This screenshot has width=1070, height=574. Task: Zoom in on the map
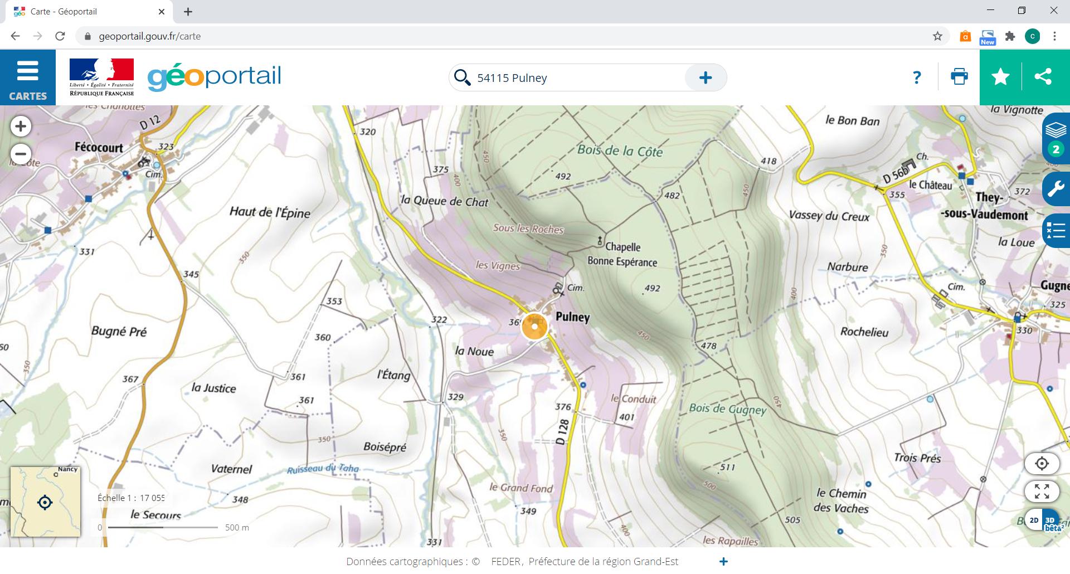[21, 127]
